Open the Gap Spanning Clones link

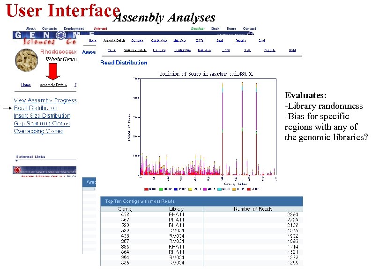[42, 123]
